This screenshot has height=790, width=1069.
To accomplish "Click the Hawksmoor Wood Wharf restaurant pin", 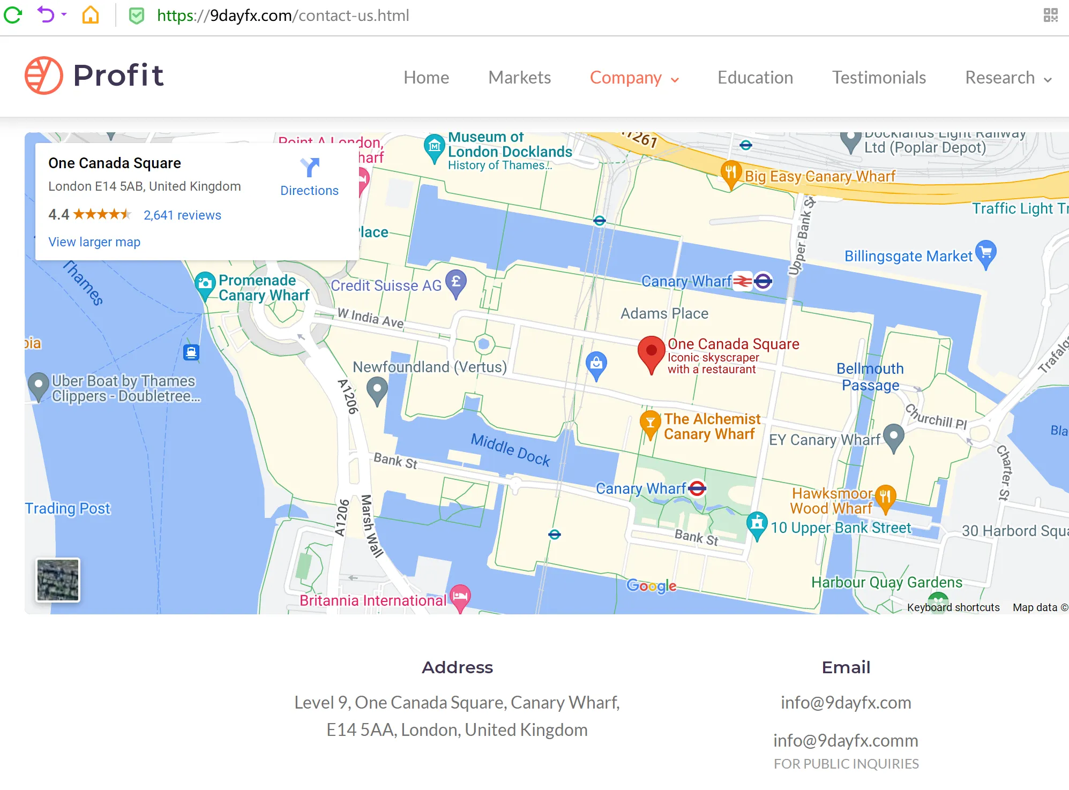I will point(885,500).
